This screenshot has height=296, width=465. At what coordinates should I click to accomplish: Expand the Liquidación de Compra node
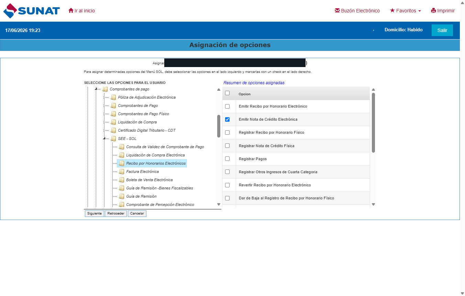104,122
